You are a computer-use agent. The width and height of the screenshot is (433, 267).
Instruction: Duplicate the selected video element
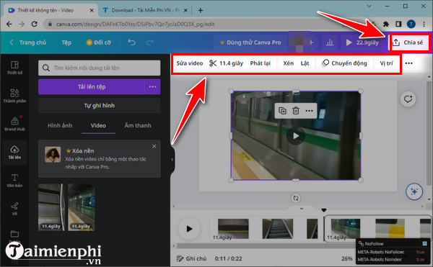pos(282,111)
